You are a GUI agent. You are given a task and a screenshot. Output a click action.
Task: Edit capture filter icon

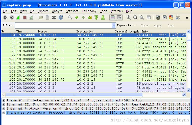tap(158, 17)
